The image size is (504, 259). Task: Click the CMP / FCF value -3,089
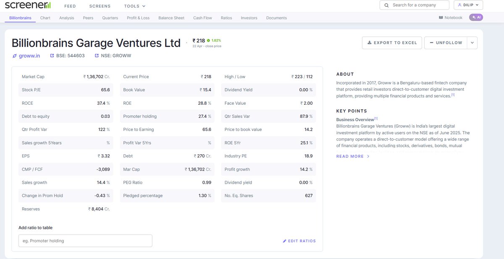(x=103, y=169)
